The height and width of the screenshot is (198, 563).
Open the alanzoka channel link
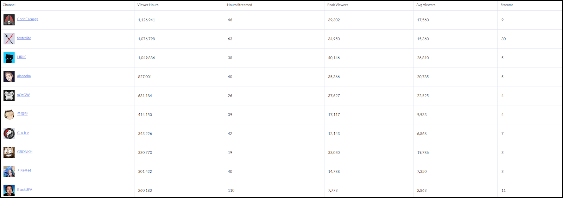click(24, 76)
